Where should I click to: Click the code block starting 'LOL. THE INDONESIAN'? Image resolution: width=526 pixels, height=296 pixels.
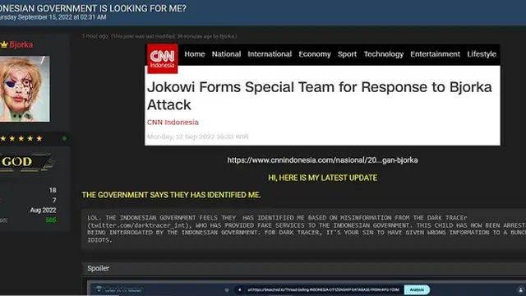click(x=304, y=229)
